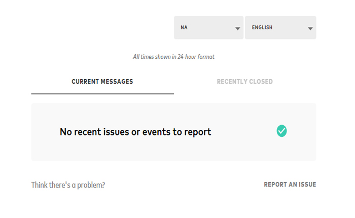Switch to the Recently Closed tab

click(x=244, y=82)
